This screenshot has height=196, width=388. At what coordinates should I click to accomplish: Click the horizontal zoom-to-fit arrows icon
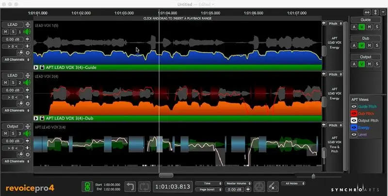click(368, 12)
